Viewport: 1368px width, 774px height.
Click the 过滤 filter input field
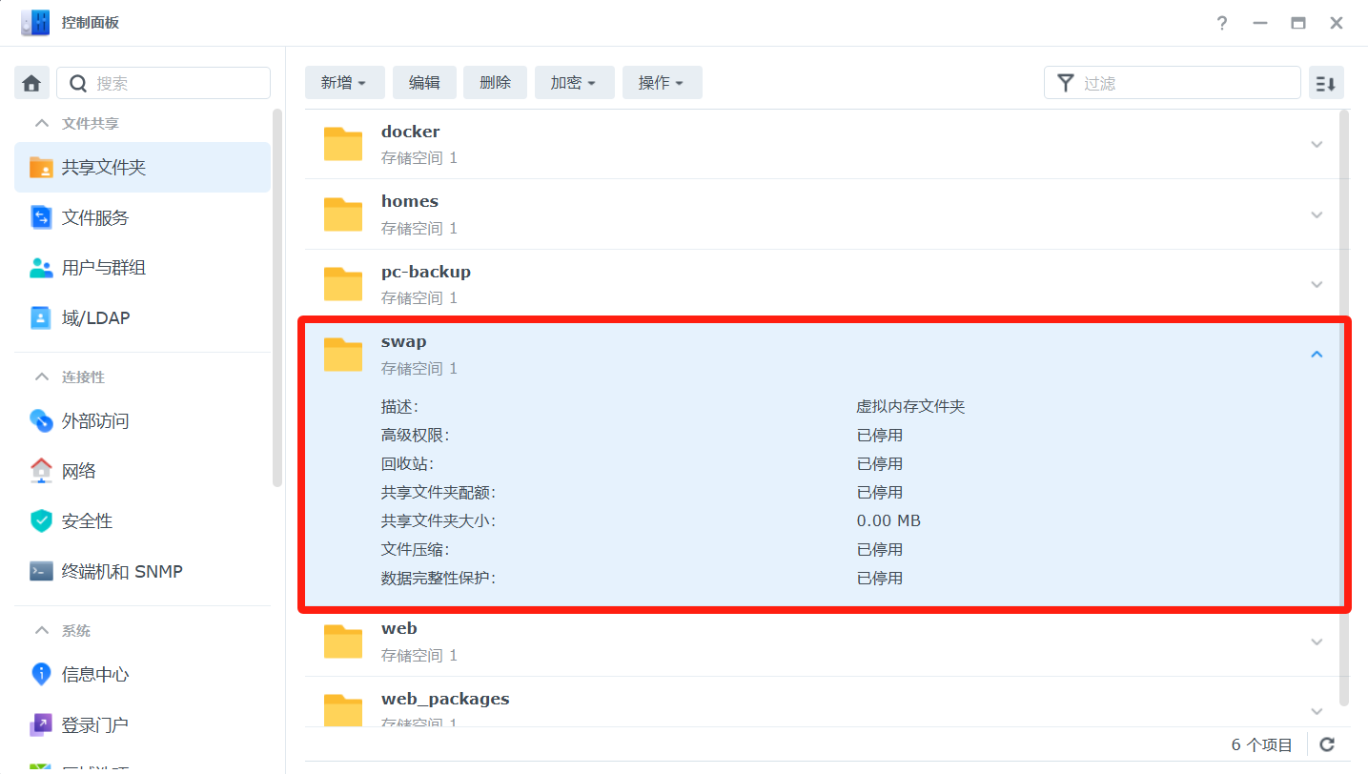[1184, 83]
